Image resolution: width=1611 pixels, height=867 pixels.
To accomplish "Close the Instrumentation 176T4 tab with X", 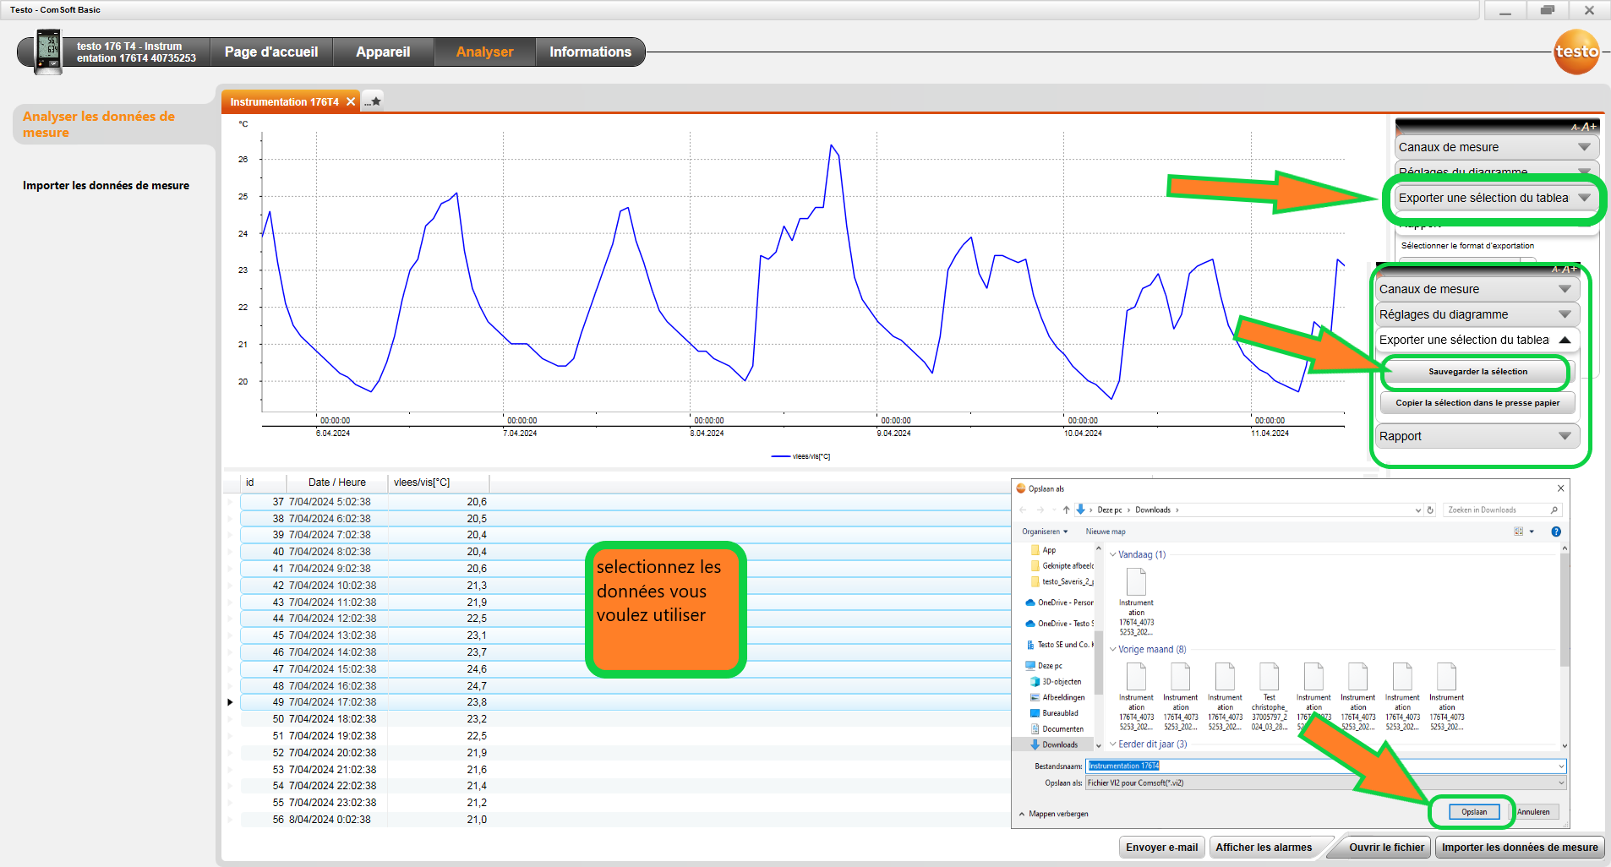I will 351,101.
